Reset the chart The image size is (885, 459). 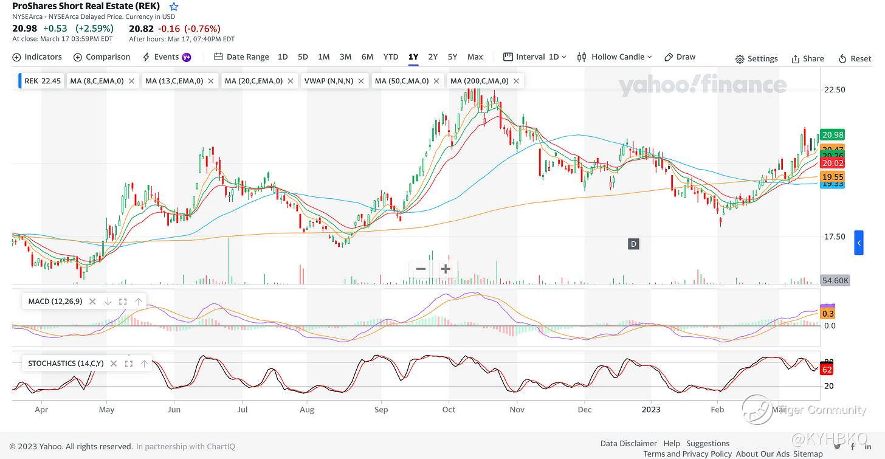click(x=855, y=58)
